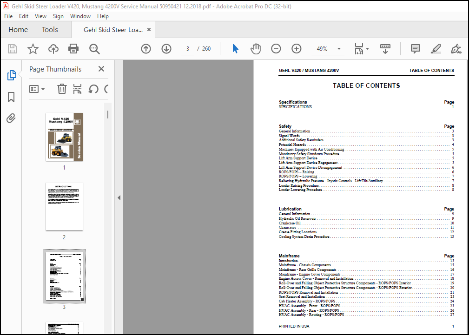This screenshot has height=335, width=469.
Task: Click the Signal Words contents line
Action: (x=366, y=136)
